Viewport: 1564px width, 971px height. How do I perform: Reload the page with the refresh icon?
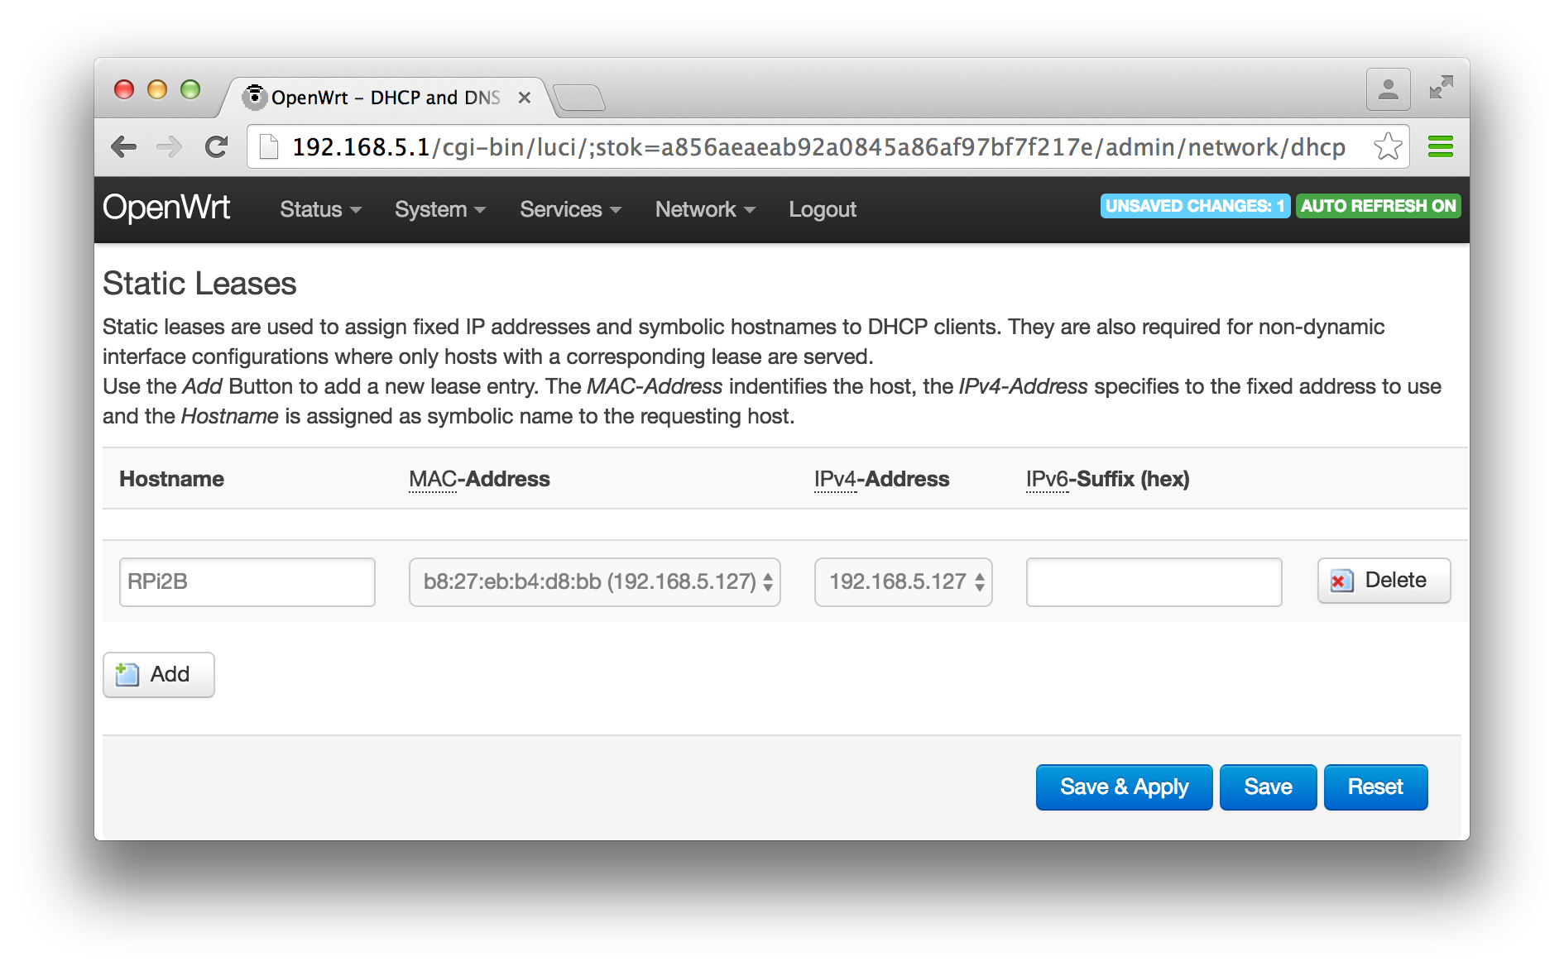tap(217, 147)
